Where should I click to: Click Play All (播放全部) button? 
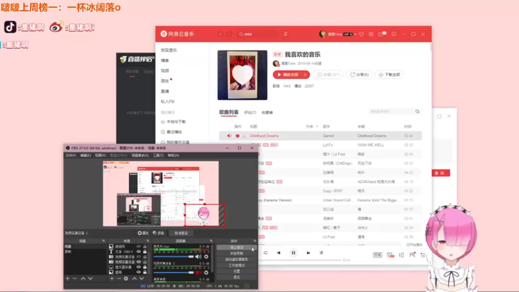click(x=287, y=75)
